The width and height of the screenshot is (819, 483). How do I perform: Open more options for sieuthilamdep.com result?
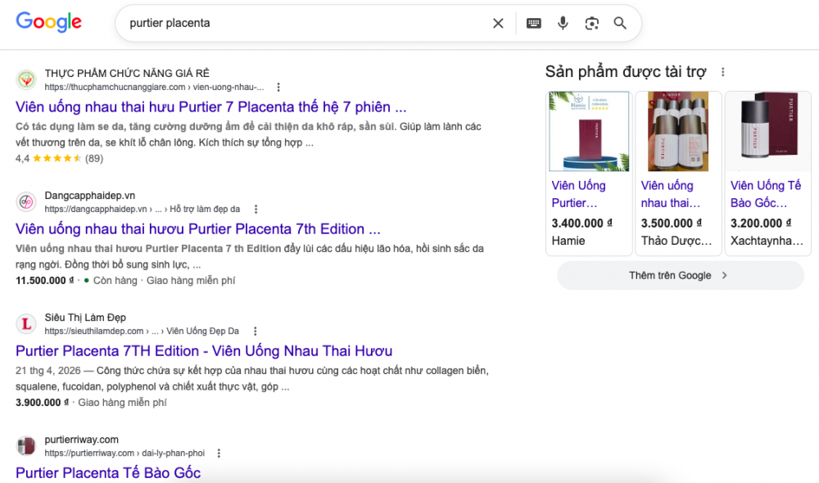click(x=255, y=331)
